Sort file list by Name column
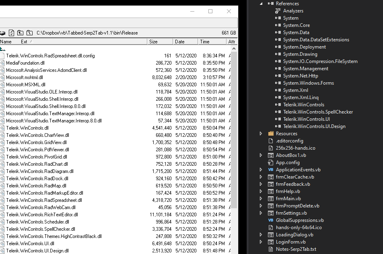The height and width of the screenshot is (254, 383). 6,42
